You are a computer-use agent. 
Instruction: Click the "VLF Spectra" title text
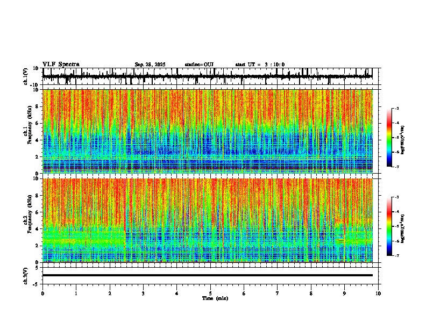click(x=61, y=65)
